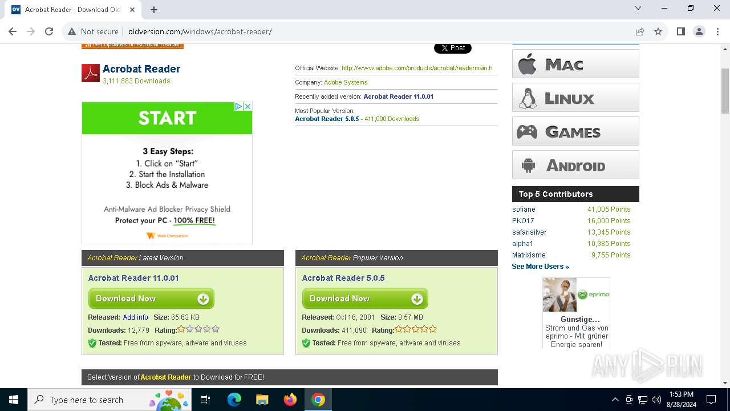Open safarisilver contributor profile
The height and width of the screenshot is (411, 730).
coord(529,232)
